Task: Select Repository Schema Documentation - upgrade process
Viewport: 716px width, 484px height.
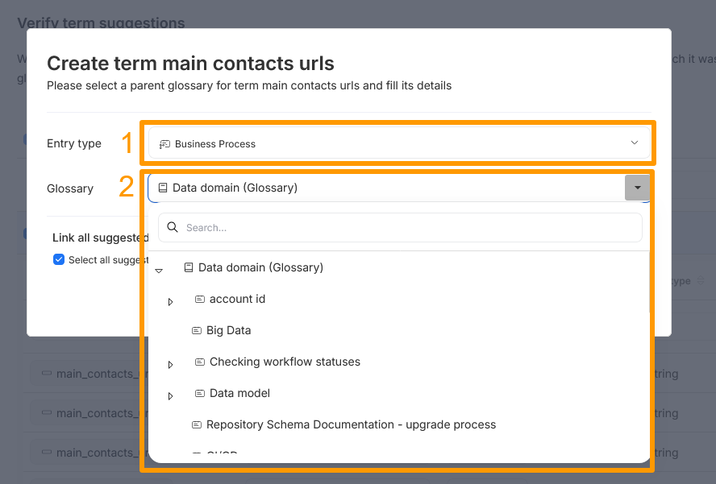Action: point(351,424)
